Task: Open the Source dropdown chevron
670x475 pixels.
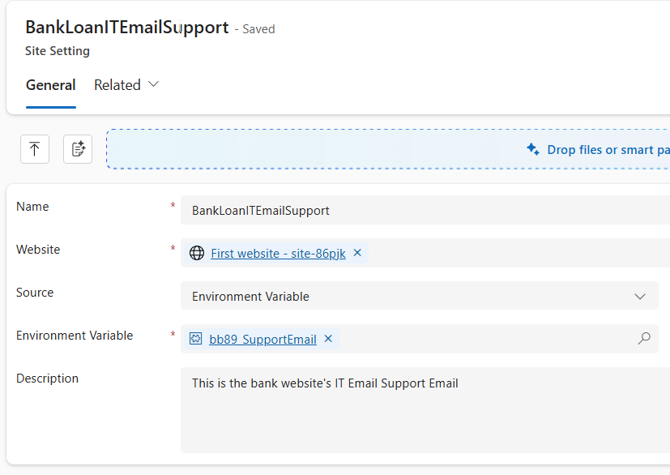Action: tap(640, 297)
